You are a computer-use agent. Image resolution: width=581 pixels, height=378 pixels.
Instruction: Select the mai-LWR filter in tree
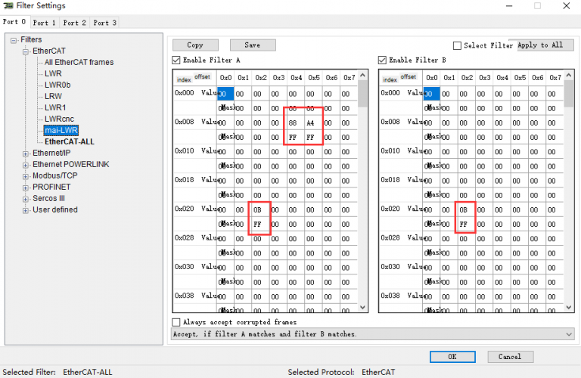(61, 130)
